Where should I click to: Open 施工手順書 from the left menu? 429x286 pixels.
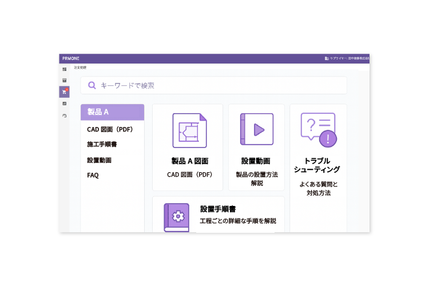(x=102, y=144)
